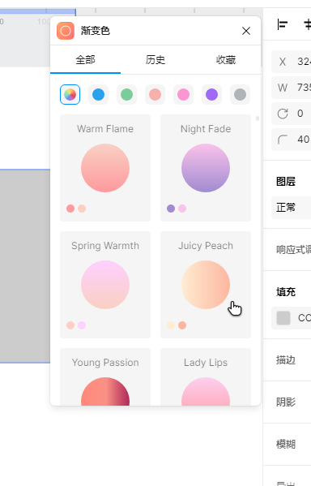The height and width of the screenshot is (486, 311).
Task: Pick Spring Warmth's light pink color dot
Action: tap(82, 325)
